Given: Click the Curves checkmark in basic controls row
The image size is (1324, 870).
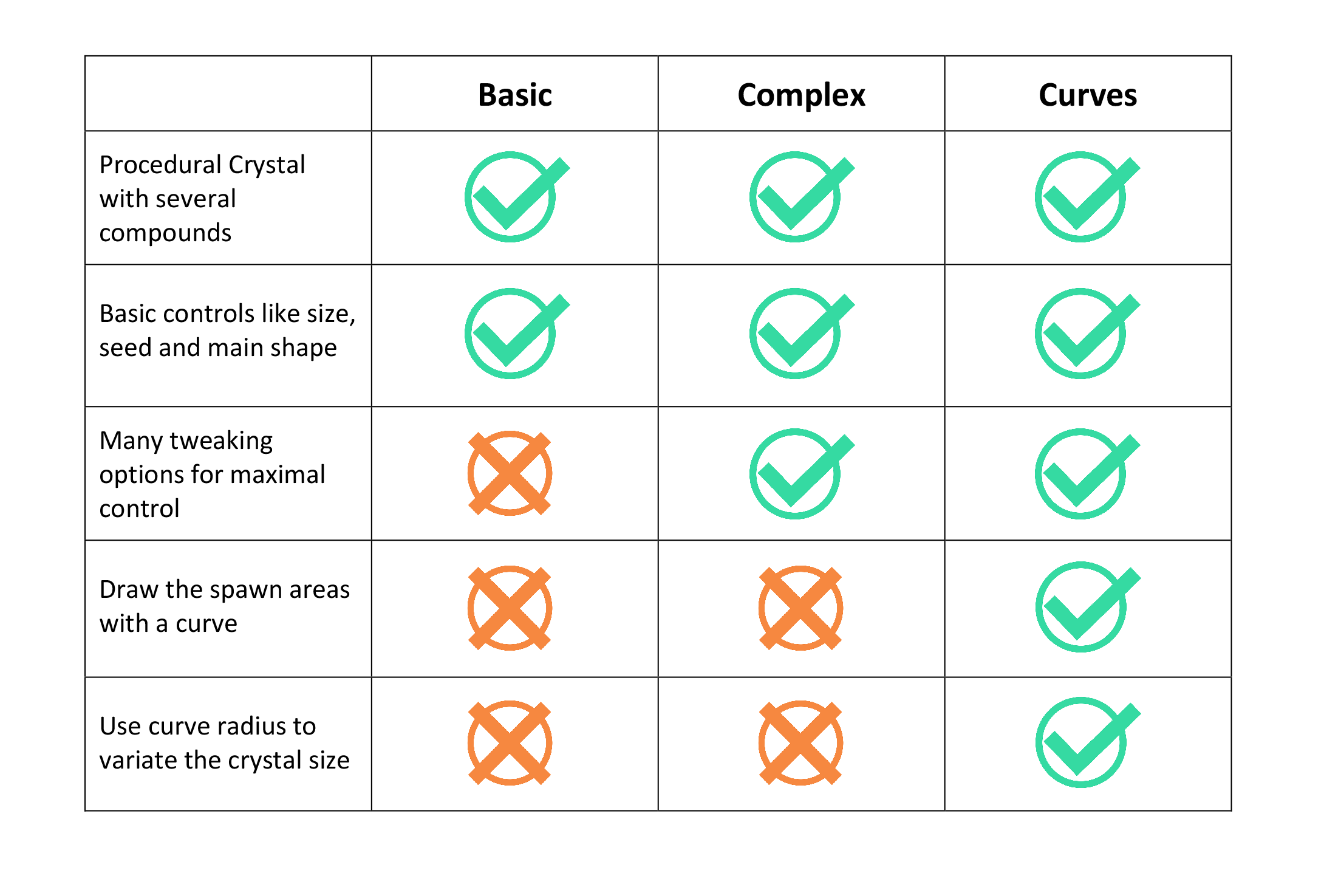Looking at the screenshot, I should [x=1087, y=334].
